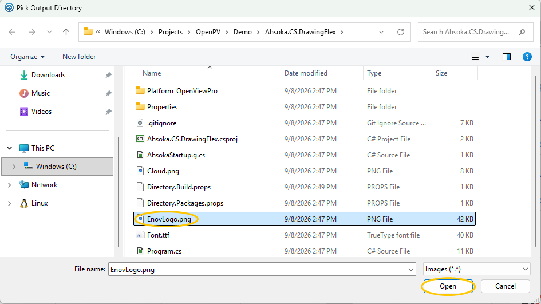
Task: Click the Open button
Action: tap(448, 286)
